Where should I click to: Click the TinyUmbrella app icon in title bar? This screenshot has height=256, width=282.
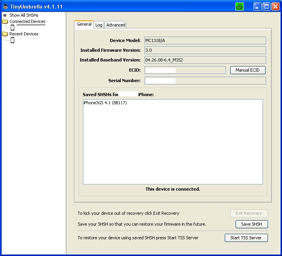5,7
